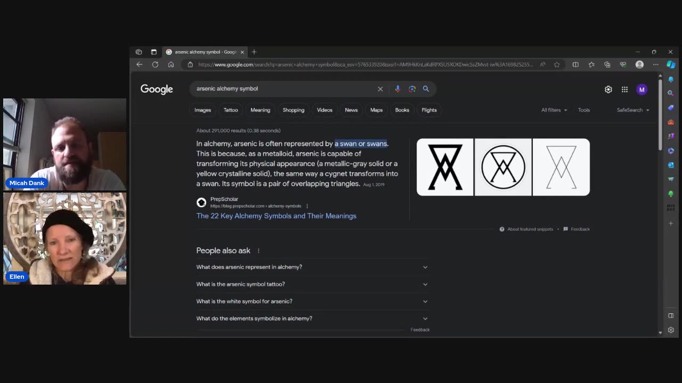The image size is (682, 383).
Task: Expand 'What does arsenic represent in alchemy?'
Action: point(312,267)
